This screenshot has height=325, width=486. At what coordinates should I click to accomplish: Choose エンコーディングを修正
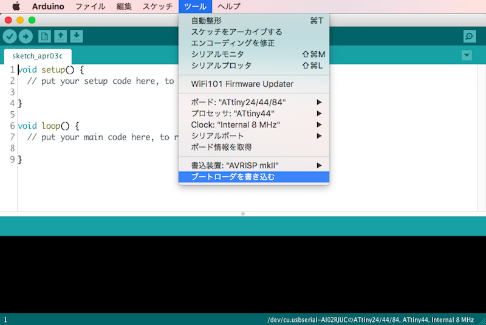[x=254, y=43]
